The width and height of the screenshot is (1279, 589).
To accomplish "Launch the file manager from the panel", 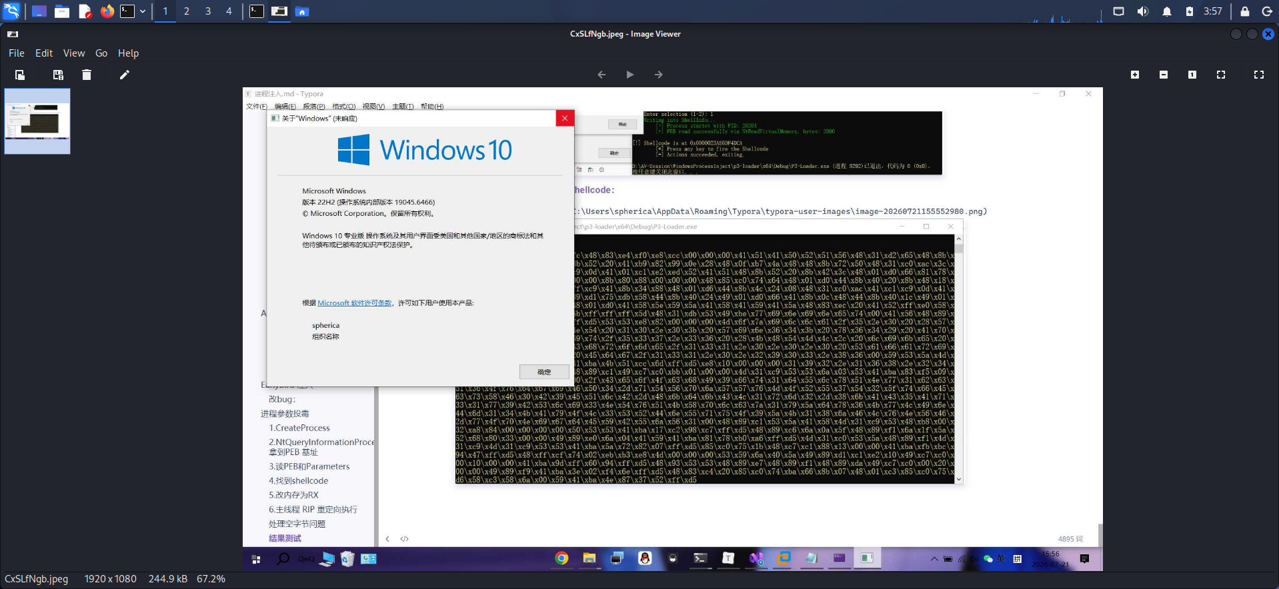I will [x=62, y=11].
